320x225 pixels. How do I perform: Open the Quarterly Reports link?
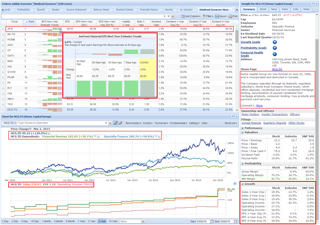click(x=275, y=123)
